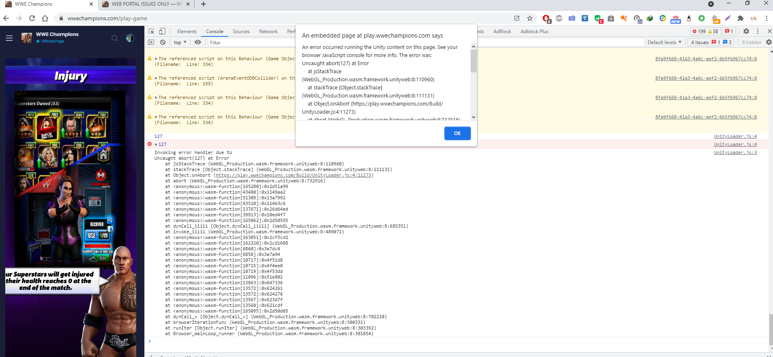Open the shopping bag extension
773x357 pixels.
coord(611,18)
